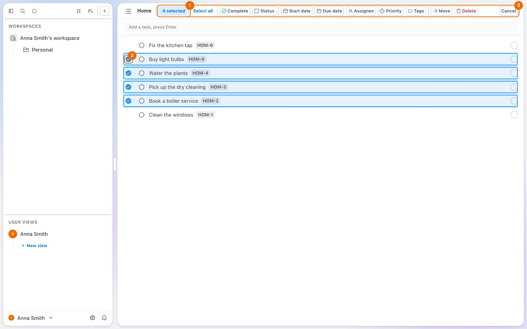The height and width of the screenshot is (329, 527).
Task: Open the bug report icon
Action: pyautogui.click(x=93, y=318)
